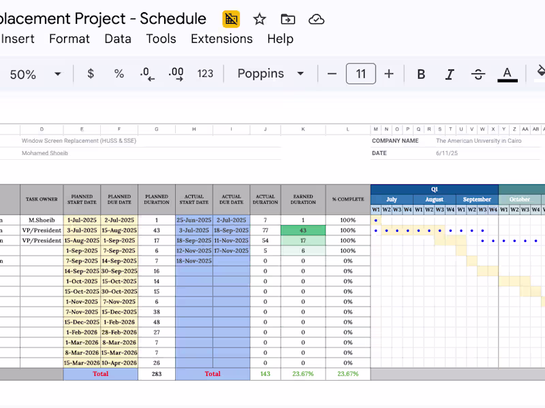This screenshot has height=408, width=545.
Task: Format selection as percent
Action: (x=119, y=74)
